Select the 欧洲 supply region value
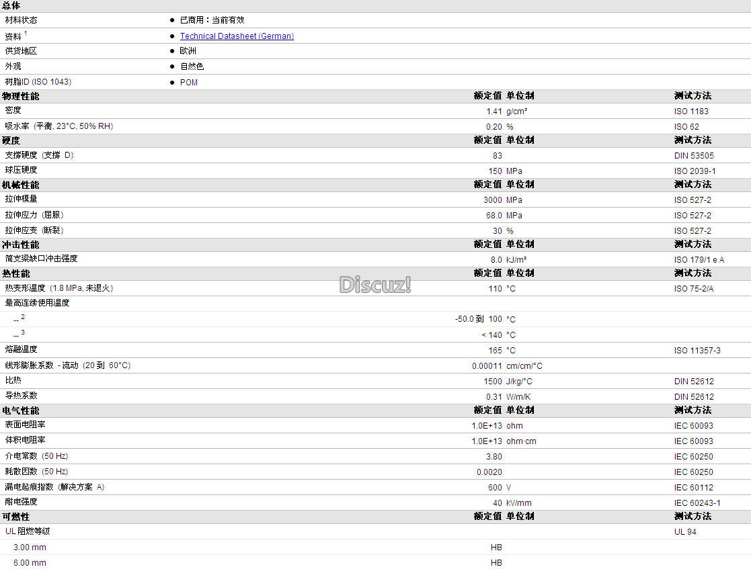 coord(188,51)
